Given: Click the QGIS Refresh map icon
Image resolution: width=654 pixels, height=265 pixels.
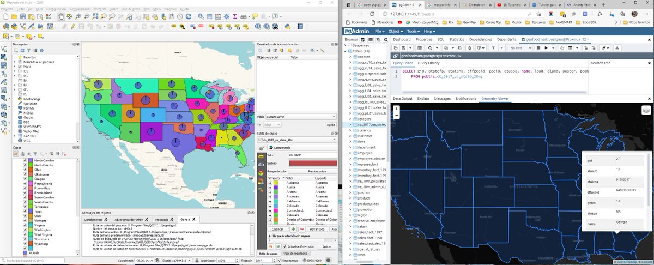Looking at the screenshot, I should (x=189, y=16).
